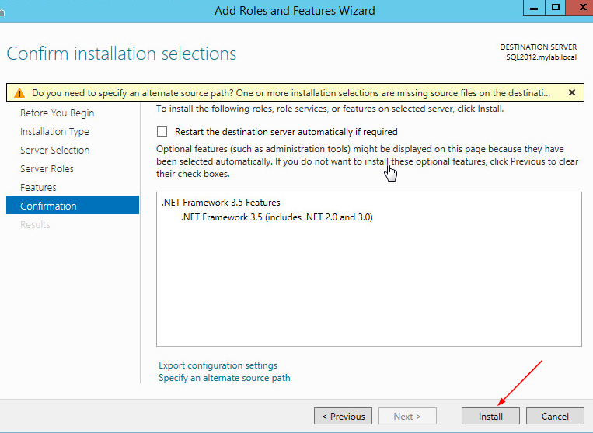Click '.NET Framework 3.5 Features' list entry

tap(221, 203)
